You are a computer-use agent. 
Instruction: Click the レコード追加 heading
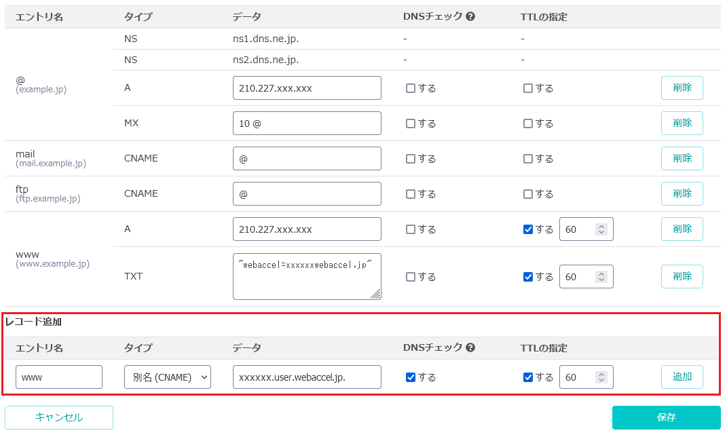point(33,322)
